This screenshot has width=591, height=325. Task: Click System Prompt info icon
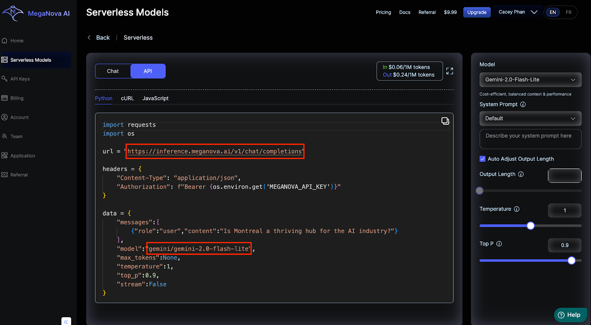[523, 105]
